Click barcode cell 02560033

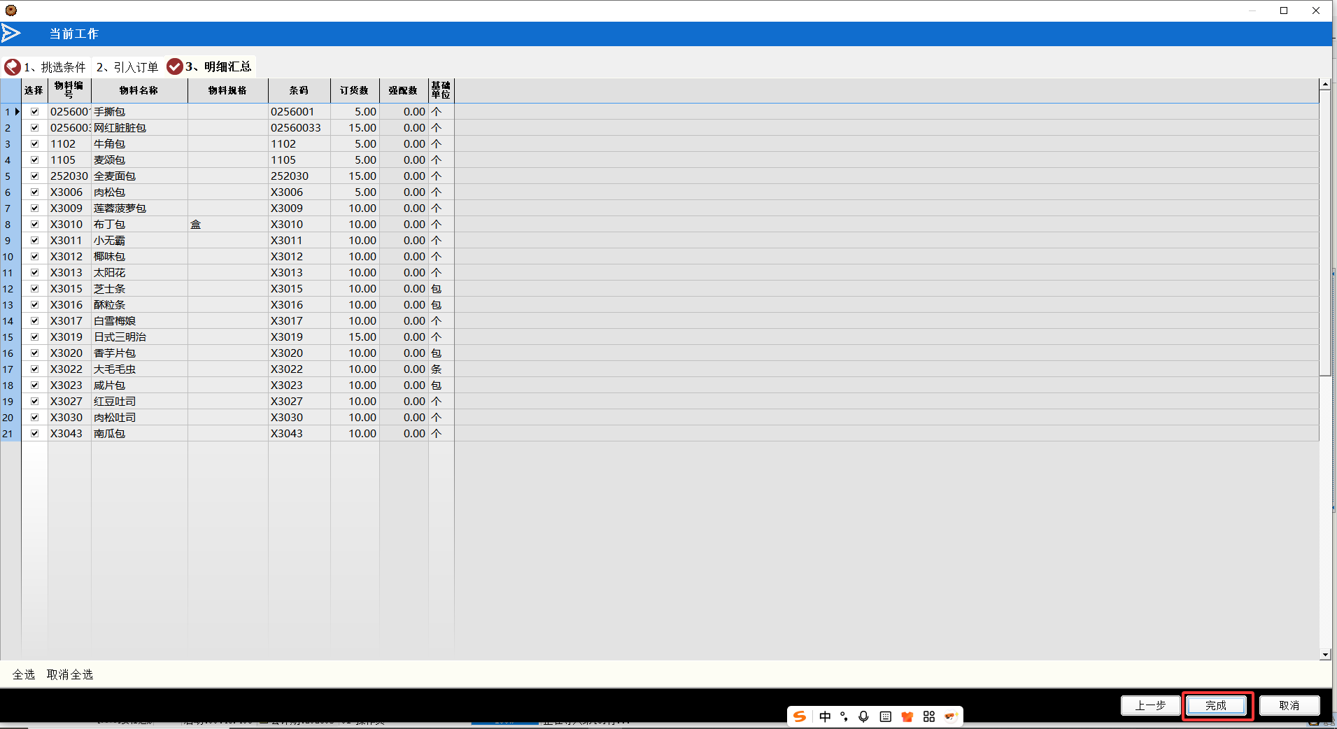pos(299,127)
